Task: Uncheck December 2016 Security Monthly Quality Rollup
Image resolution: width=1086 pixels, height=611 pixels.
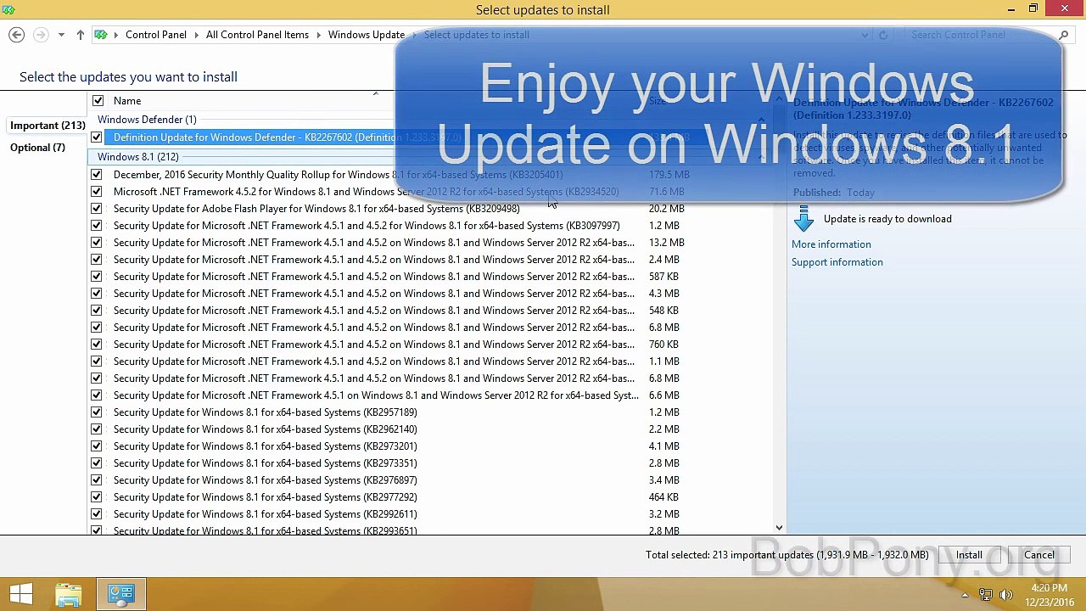Action: point(96,175)
